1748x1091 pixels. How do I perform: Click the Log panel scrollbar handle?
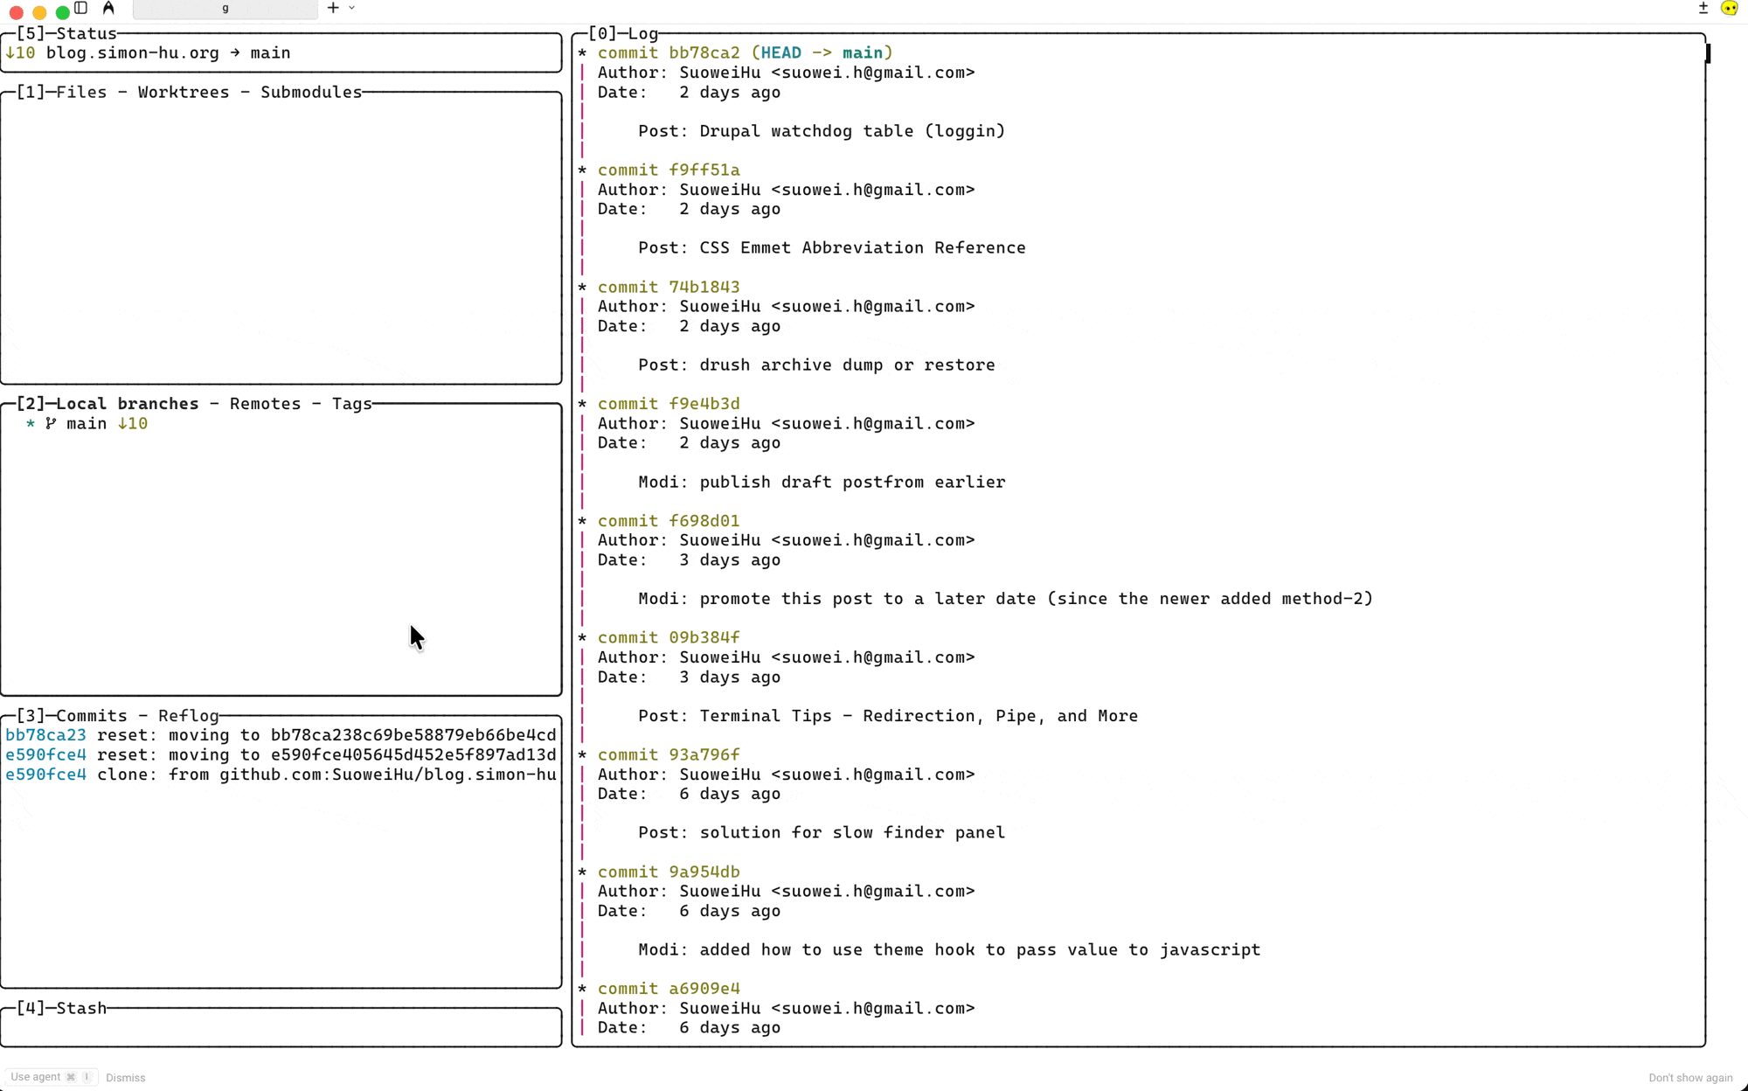[x=1707, y=54]
